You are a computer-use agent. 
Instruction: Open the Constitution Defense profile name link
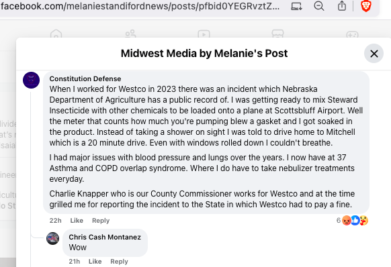click(x=85, y=78)
